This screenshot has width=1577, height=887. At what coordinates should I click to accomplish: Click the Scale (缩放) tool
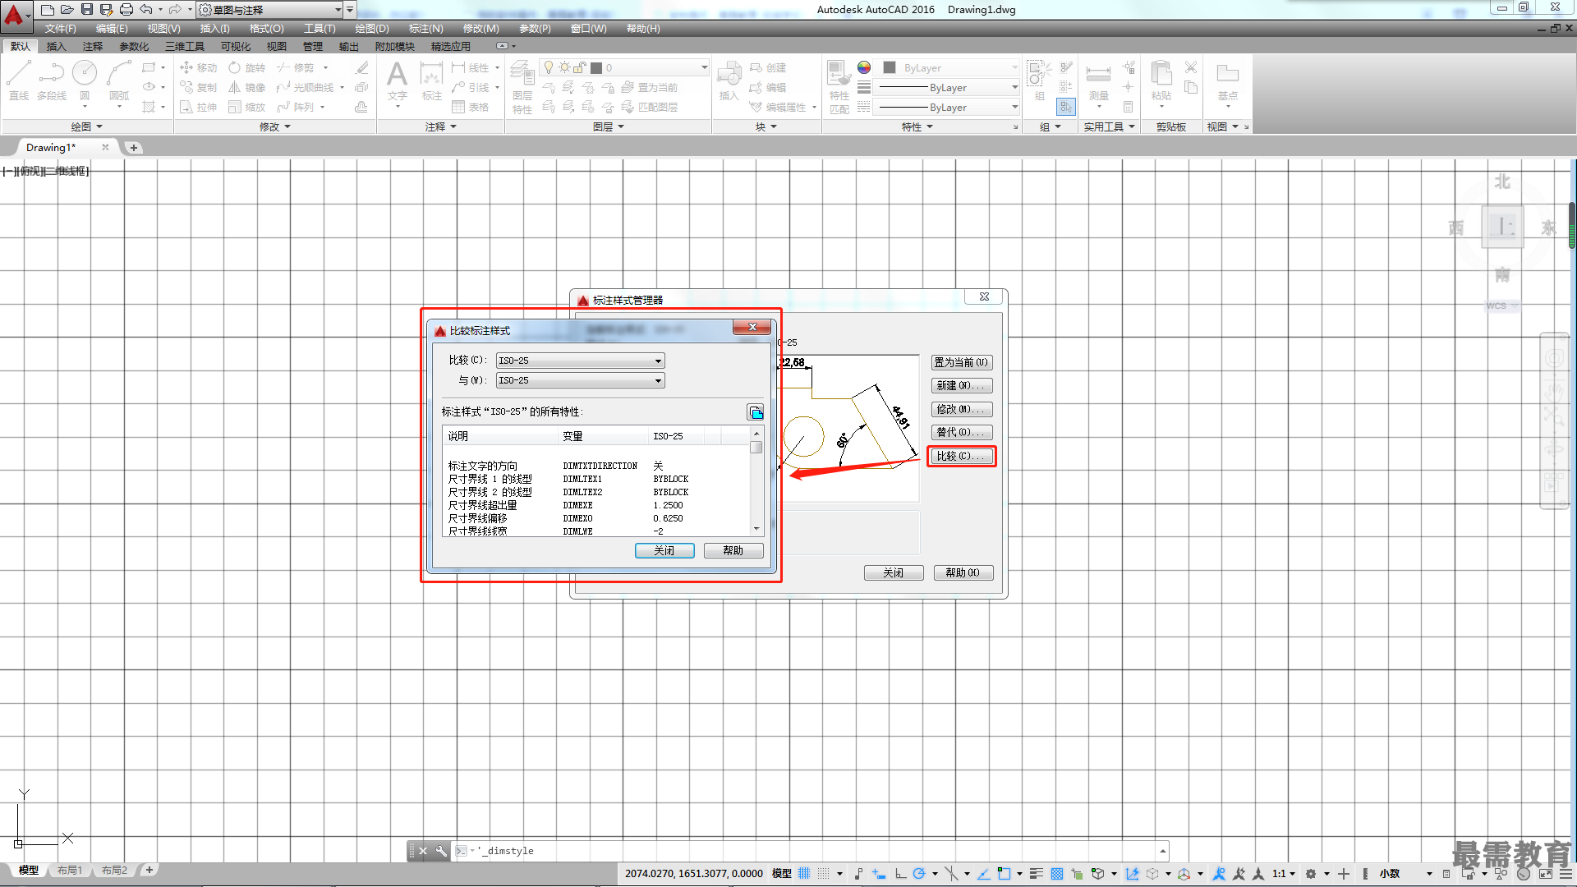(x=247, y=107)
